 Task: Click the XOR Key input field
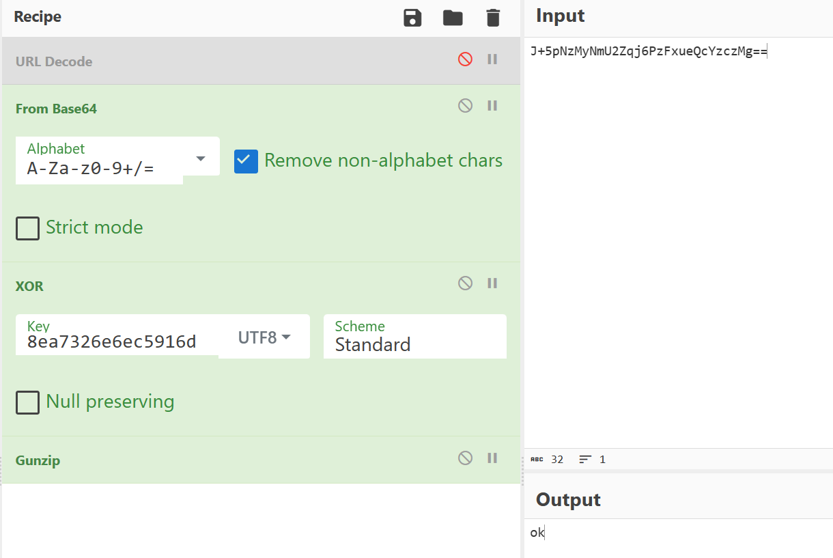tap(116, 341)
